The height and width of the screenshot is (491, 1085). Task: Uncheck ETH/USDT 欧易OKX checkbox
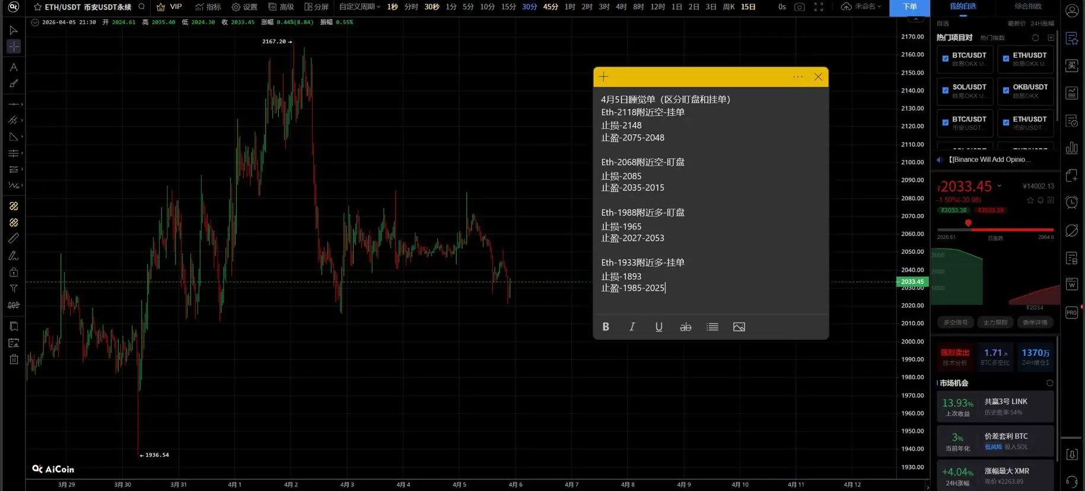point(1006,59)
